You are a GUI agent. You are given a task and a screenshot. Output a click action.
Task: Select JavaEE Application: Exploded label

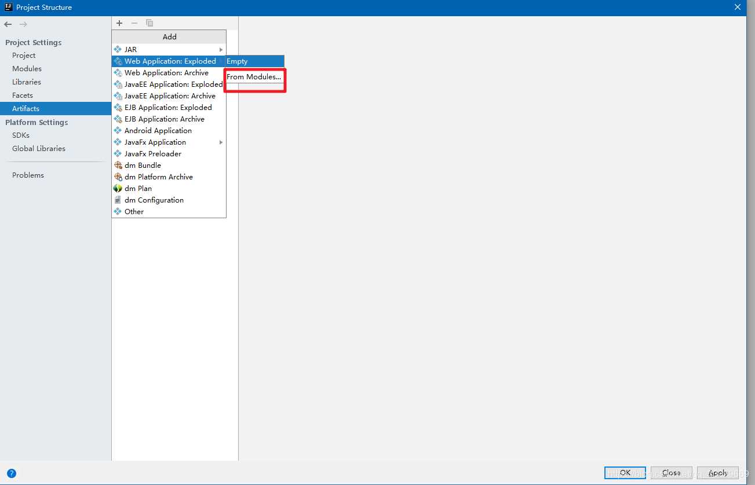[x=173, y=84]
